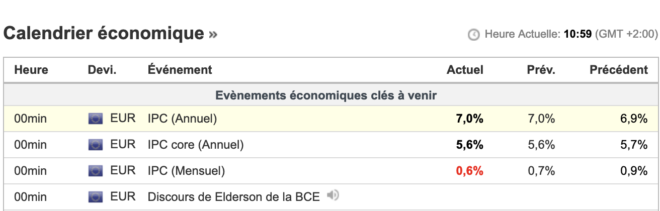Click the clock icon beside Heure Actuelle

[473, 35]
